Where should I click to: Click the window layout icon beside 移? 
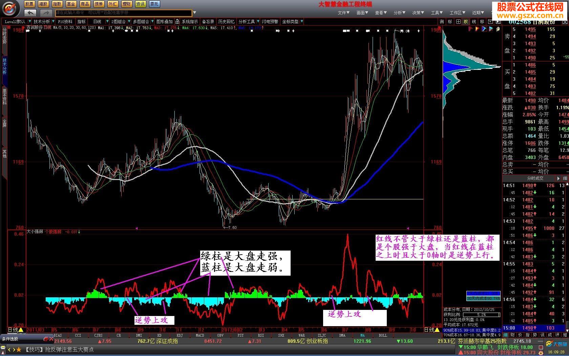(x=490, y=21)
